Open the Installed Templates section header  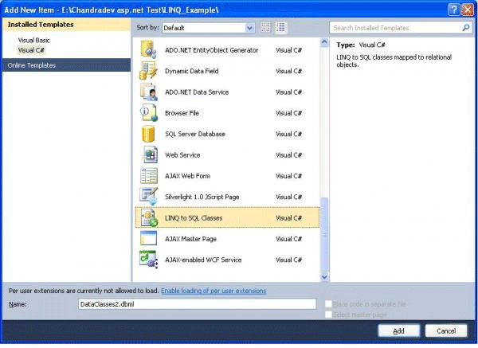[66, 25]
